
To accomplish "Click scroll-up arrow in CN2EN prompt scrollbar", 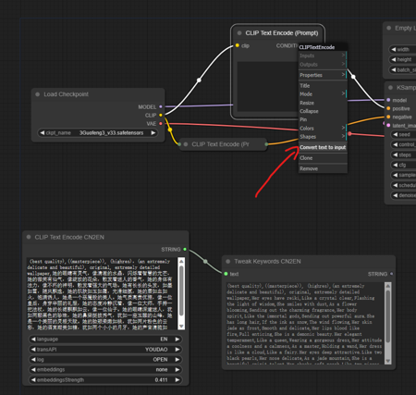I will pyautogui.click(x=181, y=262).
